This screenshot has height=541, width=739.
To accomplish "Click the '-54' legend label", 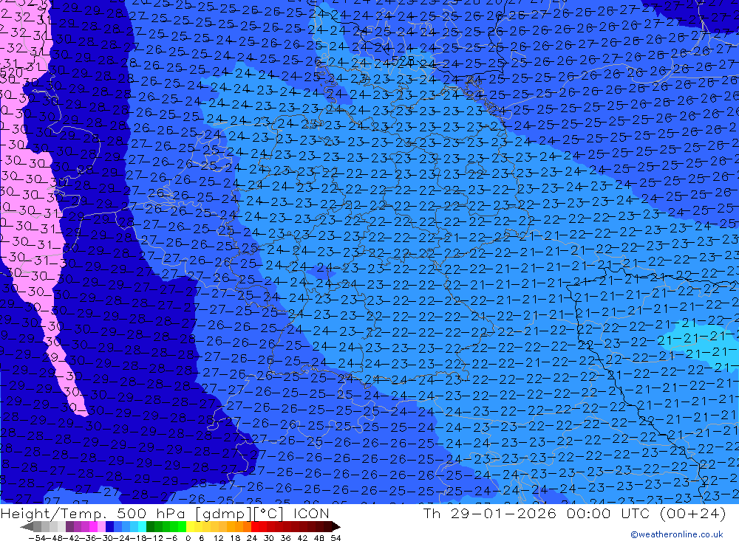I will [37, 538].
